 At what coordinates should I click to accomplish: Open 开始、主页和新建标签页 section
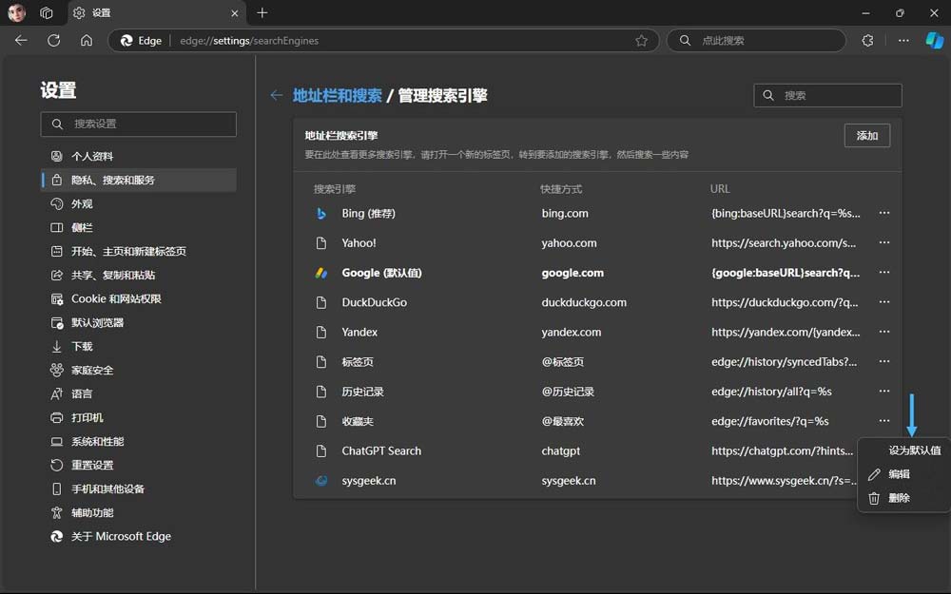(138, 251)
